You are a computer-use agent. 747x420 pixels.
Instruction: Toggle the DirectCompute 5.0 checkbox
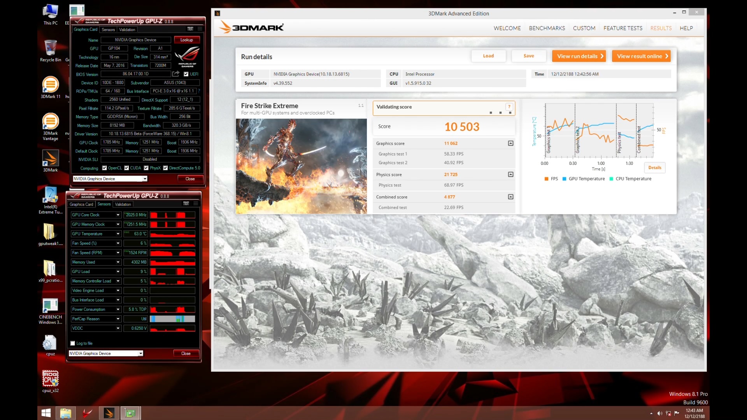(x=165, y=168)
